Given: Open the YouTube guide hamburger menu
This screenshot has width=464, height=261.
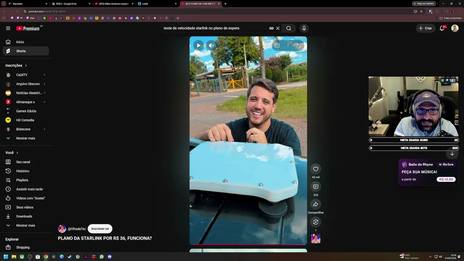Looking at the screenshot, I should point(8,28).
